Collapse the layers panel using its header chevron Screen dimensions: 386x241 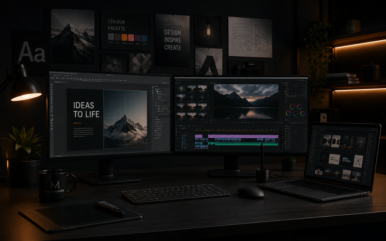pos(169,87)
